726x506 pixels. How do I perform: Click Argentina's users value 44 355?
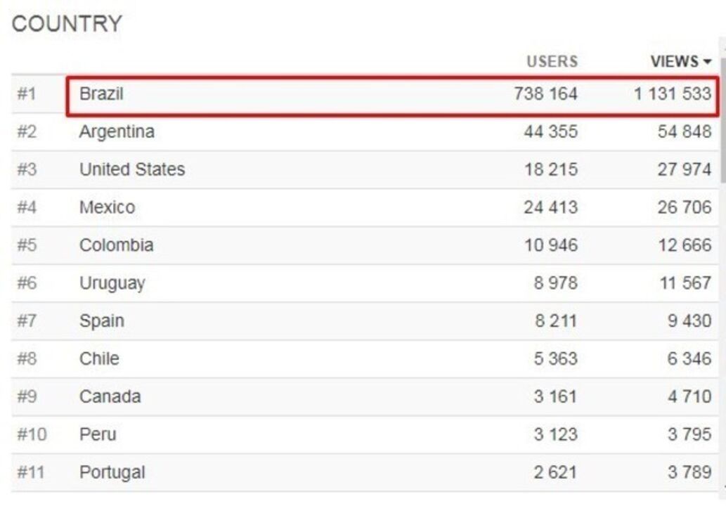550,131
